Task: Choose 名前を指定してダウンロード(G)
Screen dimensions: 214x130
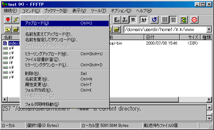Action: point(65,40)
